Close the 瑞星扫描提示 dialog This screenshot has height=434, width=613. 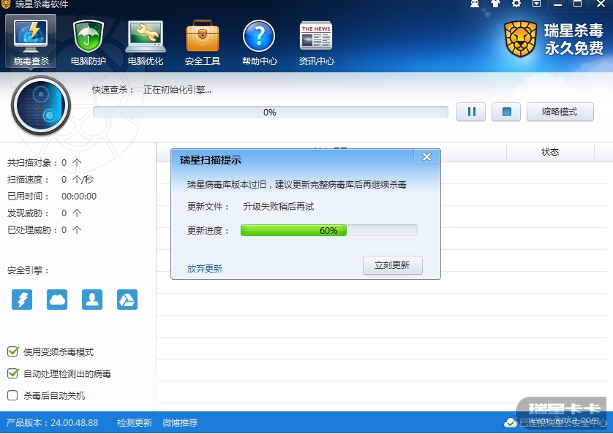click(x=427, y=156)
